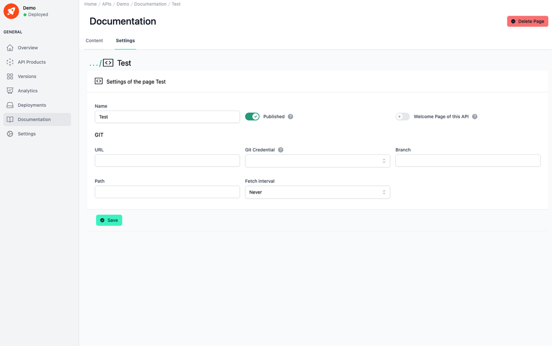This screenshot has width=552, height=346.
Task: Select the Documentation book icon
Action: (x=10, y=119)
